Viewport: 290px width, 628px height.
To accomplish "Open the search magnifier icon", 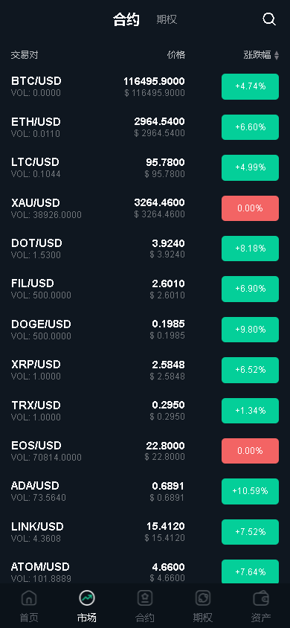I will tap(268, 19).
